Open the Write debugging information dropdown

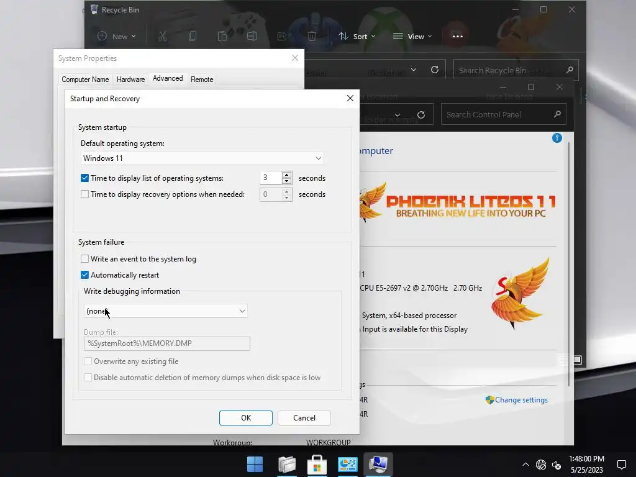165,311
